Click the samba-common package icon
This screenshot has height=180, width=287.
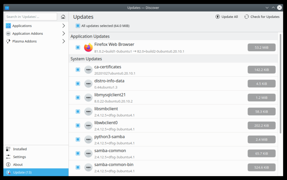tap(88, 153)
